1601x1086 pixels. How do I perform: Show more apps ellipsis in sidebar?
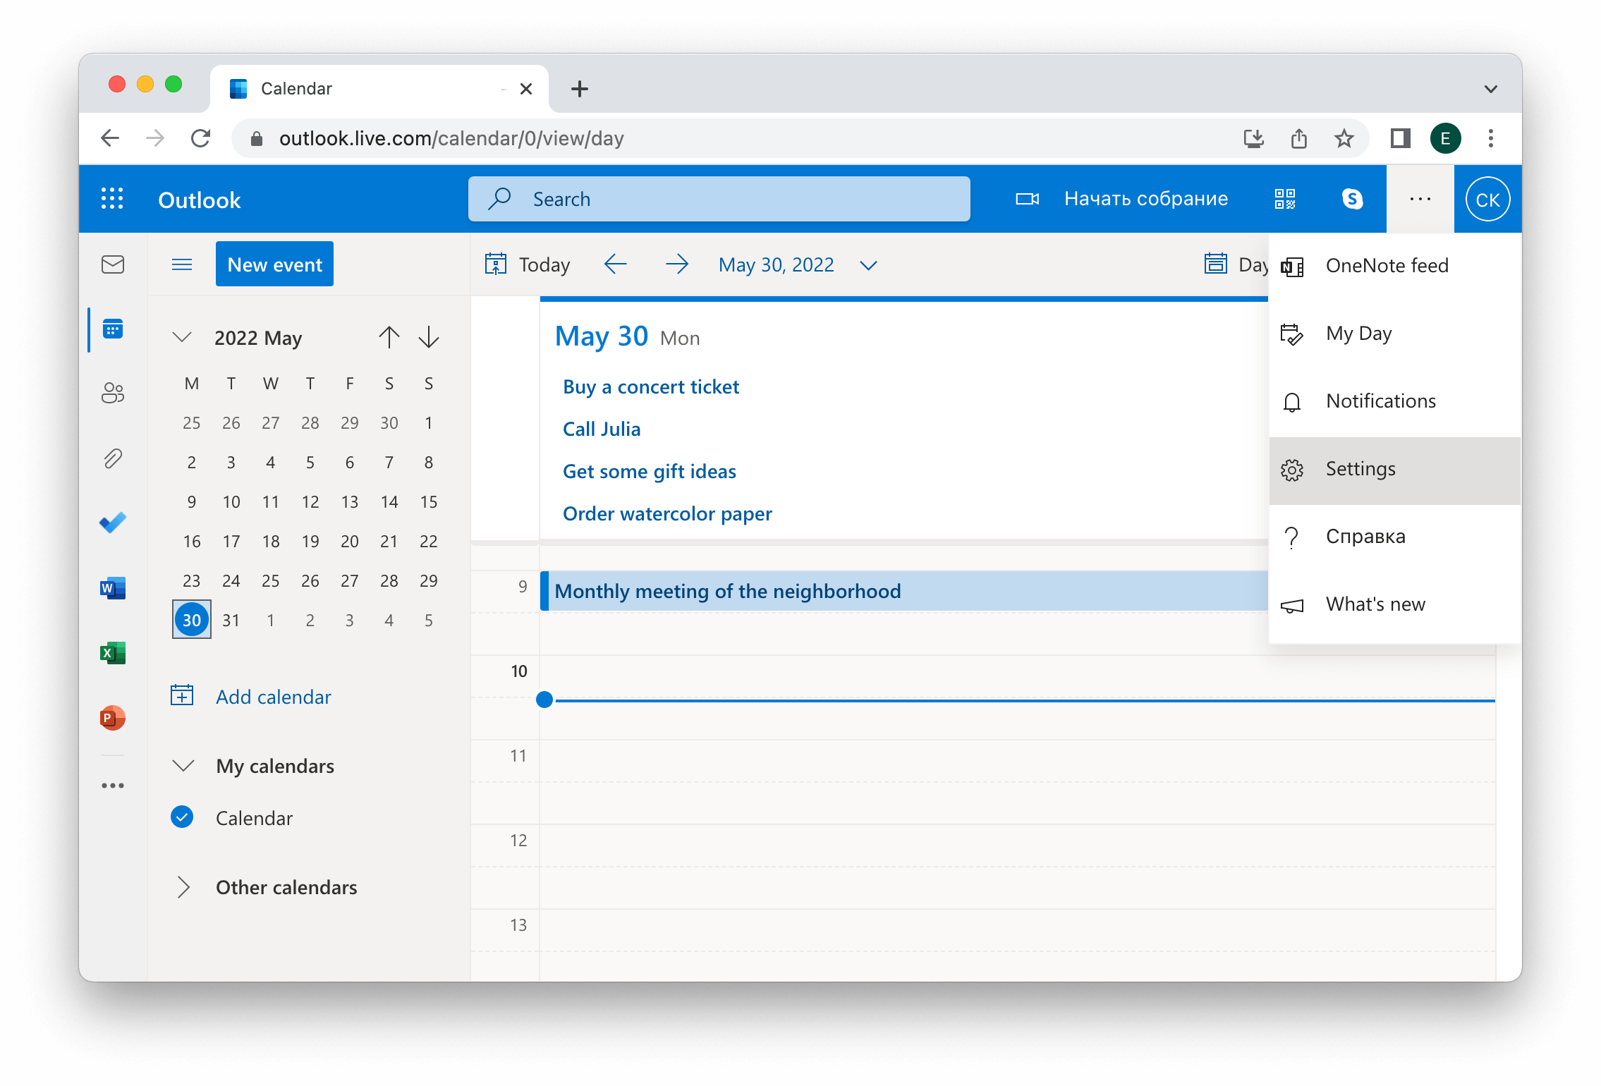click(x=113, y=785)
